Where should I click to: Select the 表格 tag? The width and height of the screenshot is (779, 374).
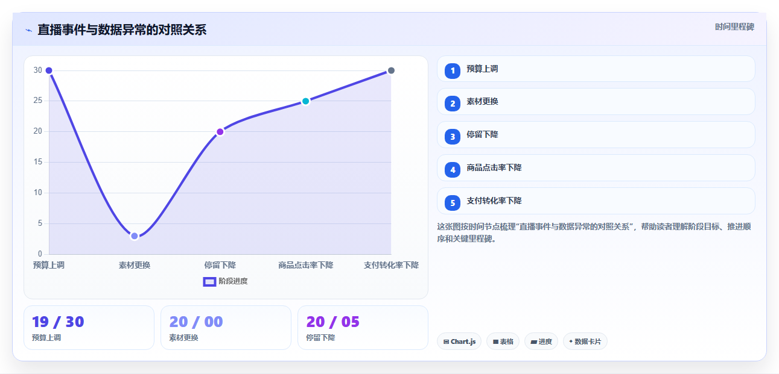coord(503,341)
